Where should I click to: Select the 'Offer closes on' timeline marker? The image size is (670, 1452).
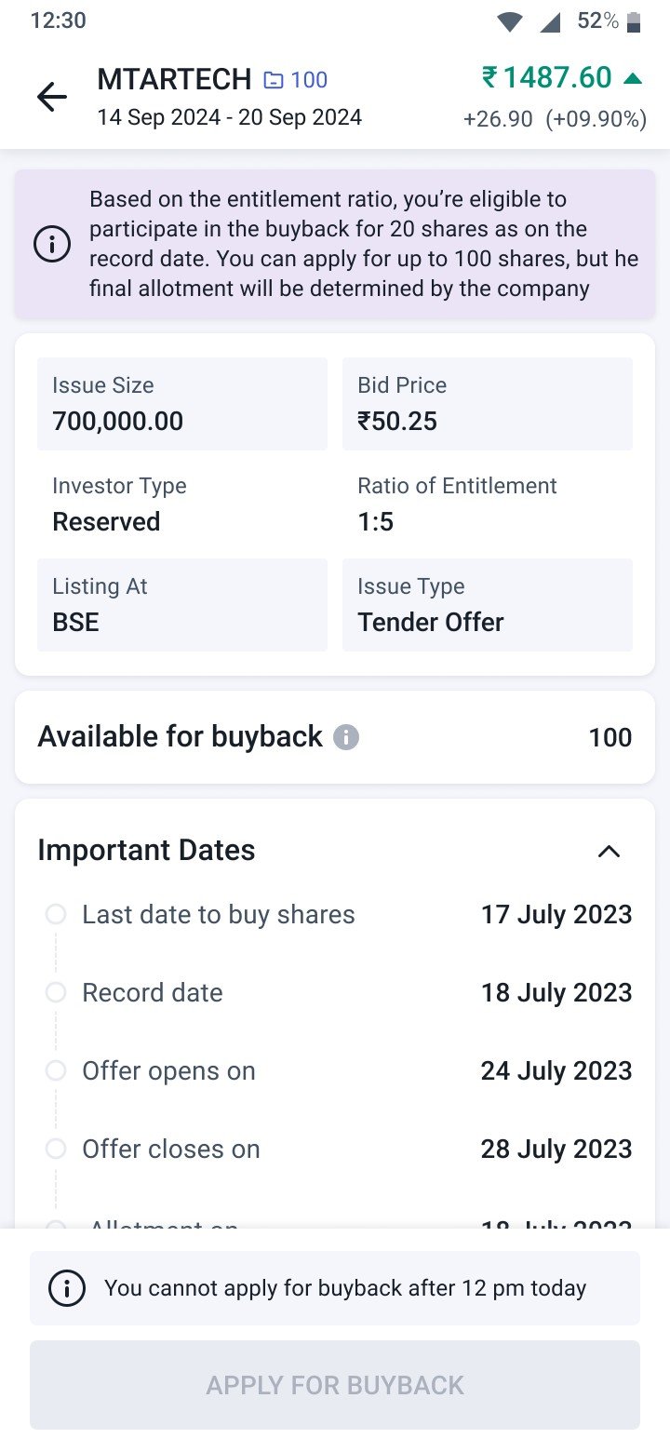point(56,1149)
